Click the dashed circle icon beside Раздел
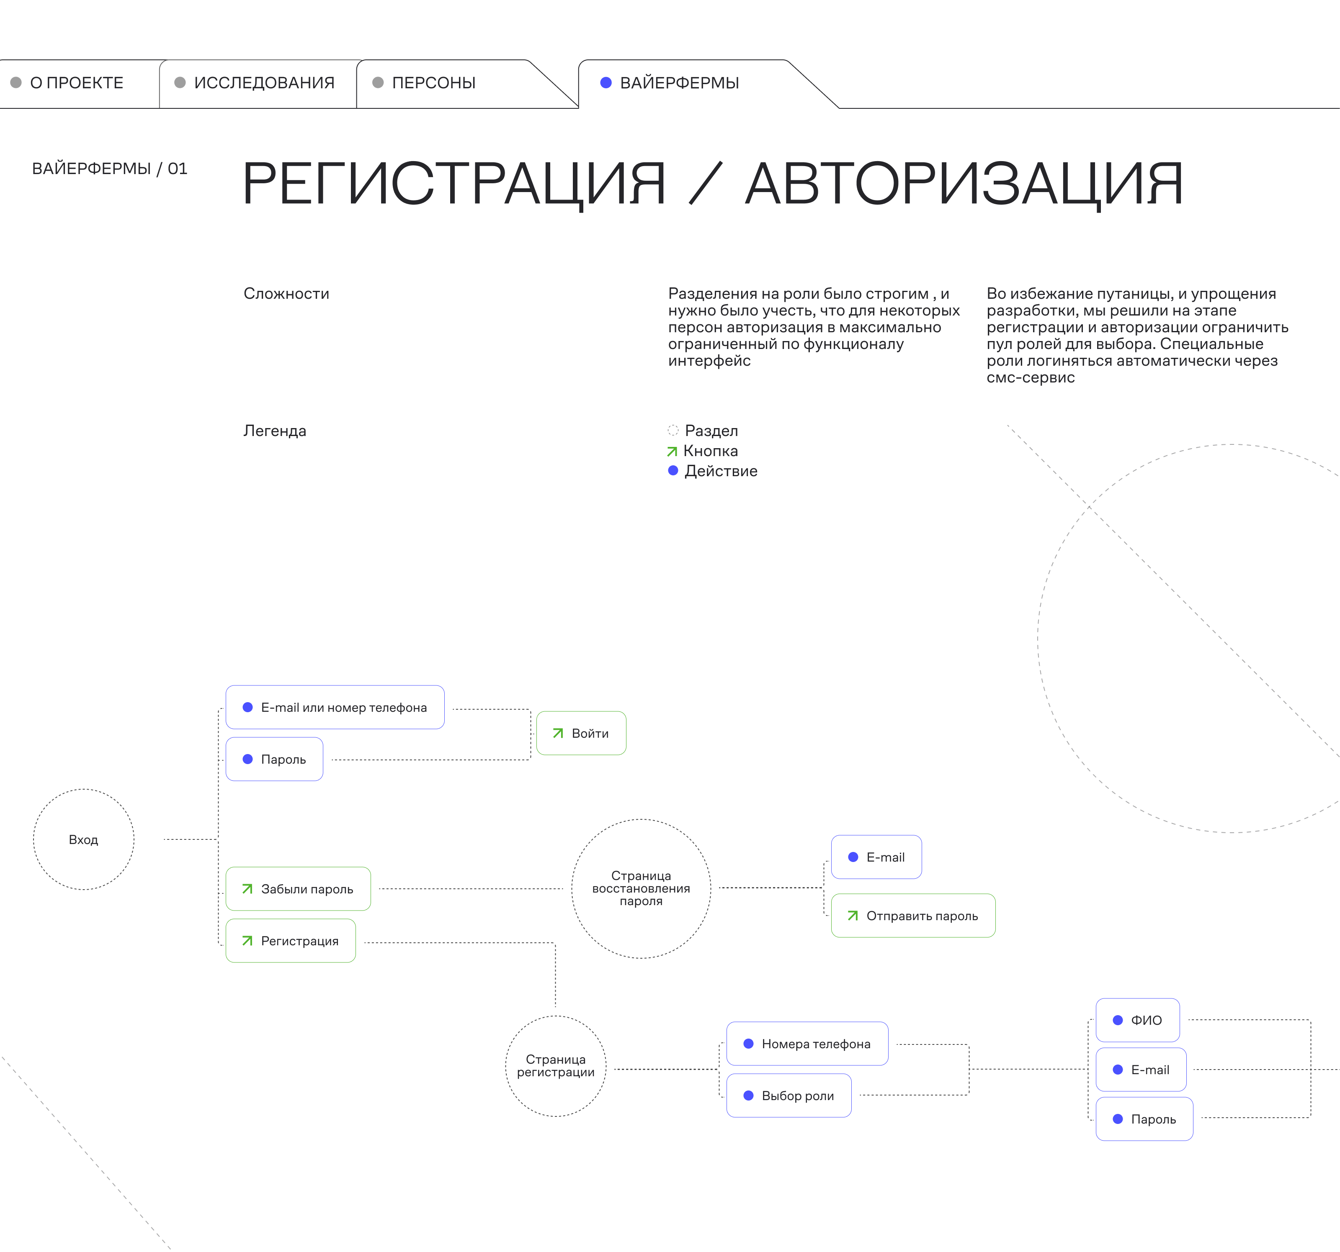This screenshot has height=1252, width=1340. (673, 430)
